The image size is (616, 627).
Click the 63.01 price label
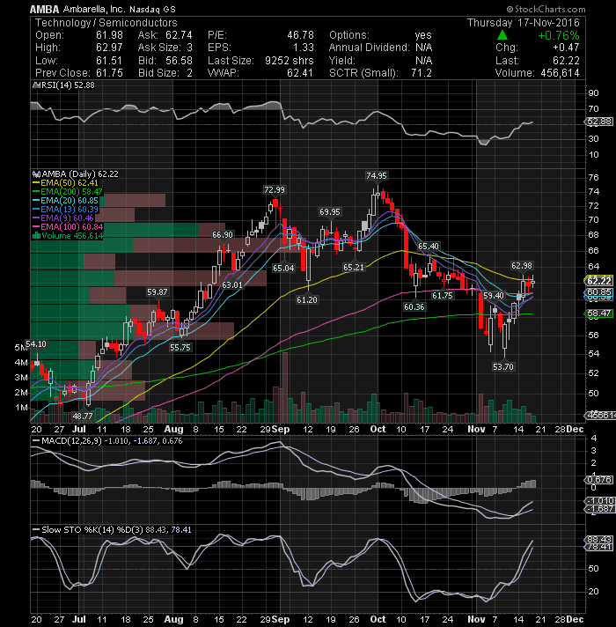(232, 285)
